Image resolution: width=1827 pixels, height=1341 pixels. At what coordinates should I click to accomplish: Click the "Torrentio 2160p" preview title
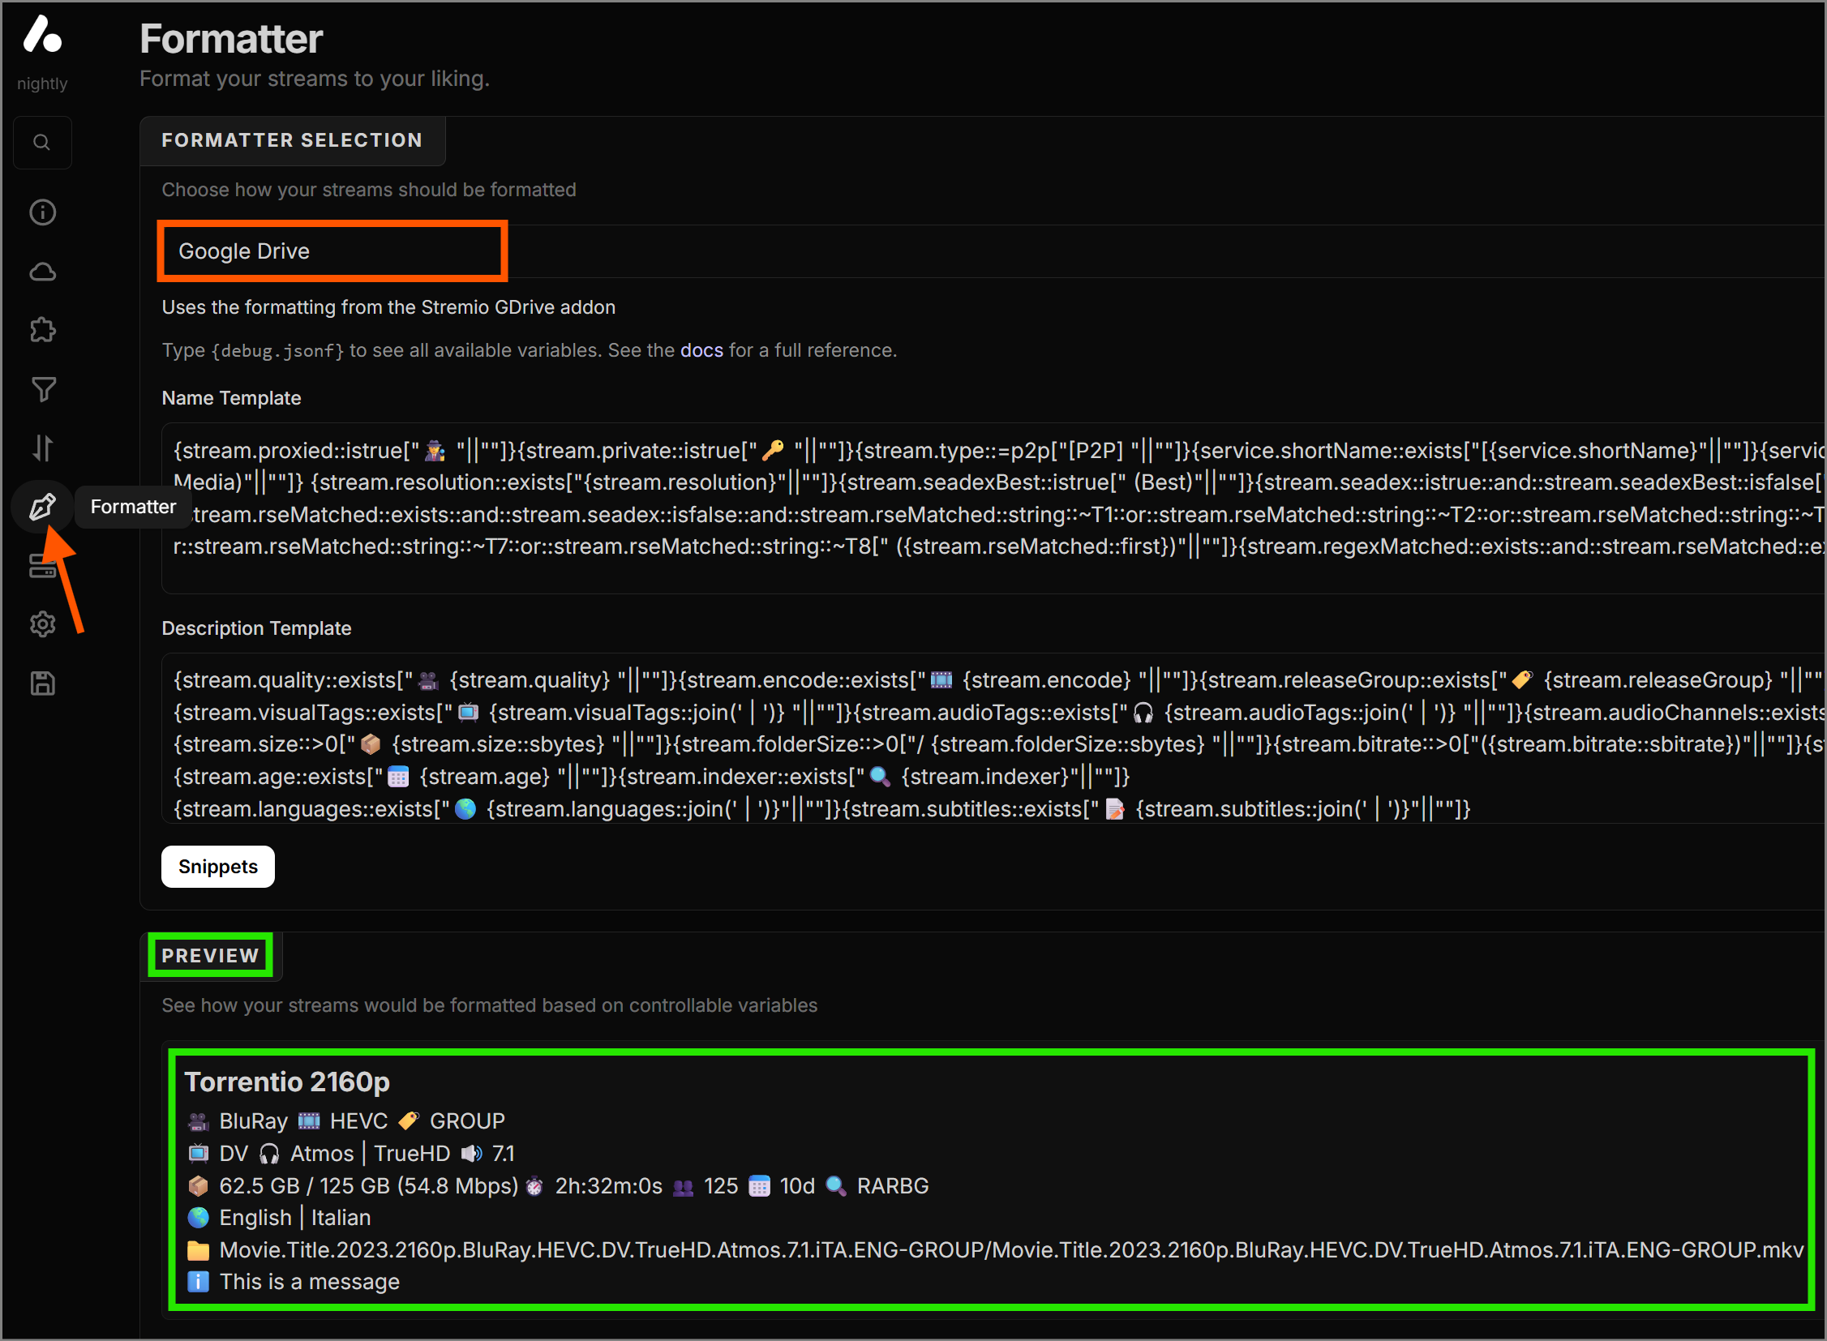point(287,1082)
